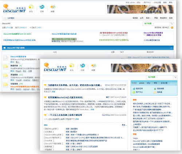Click the yellow folder icon beside 数据转换

(5, 67)
